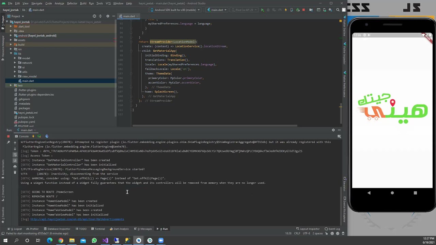Screen dimensions: 436x245
Task: Expand the view_model folder
Action: (x=15, y=76)
